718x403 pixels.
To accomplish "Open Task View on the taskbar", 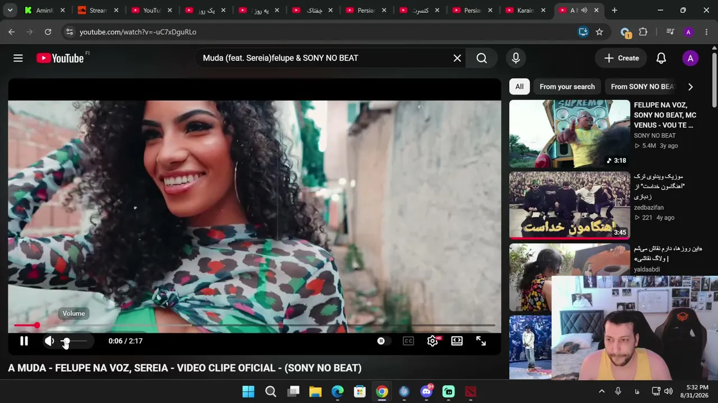I will pos(293,391).
